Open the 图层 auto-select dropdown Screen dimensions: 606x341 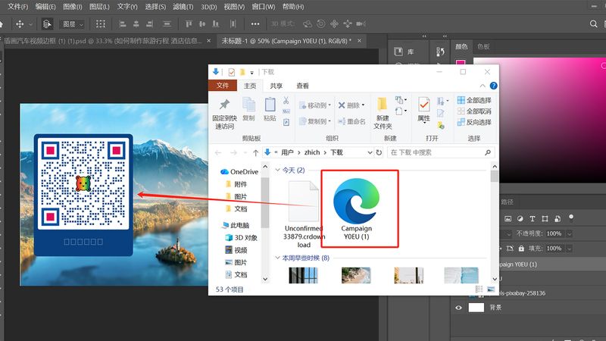72,24
